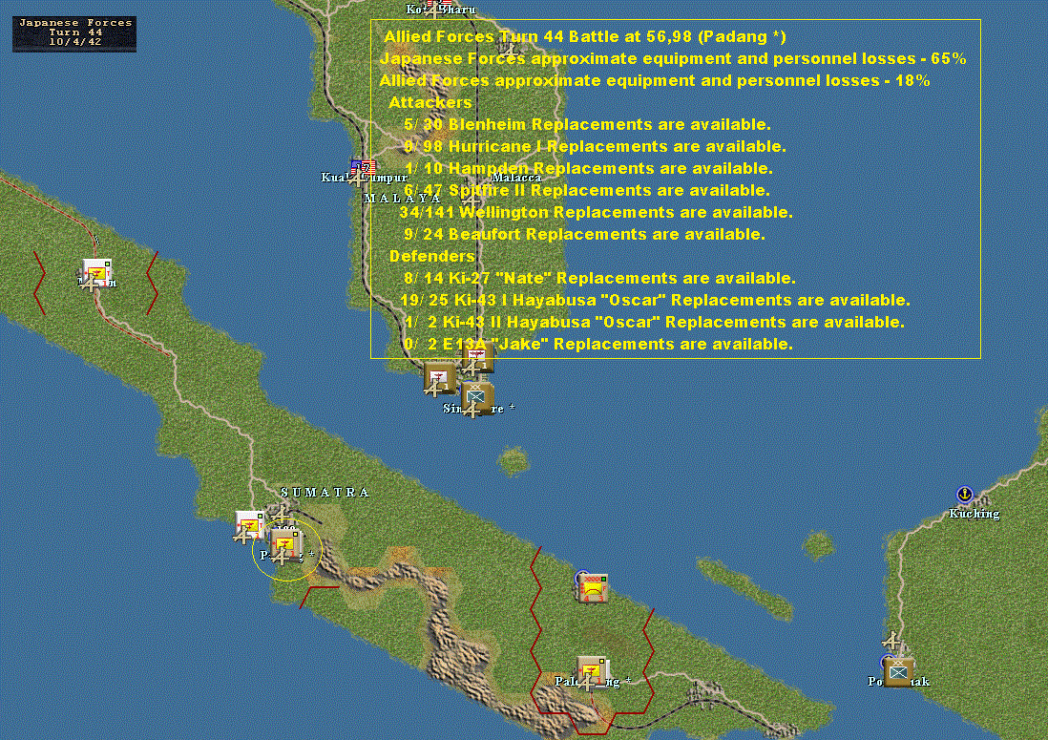
Task: Click the SUMATRA region label
Action: 325,493
